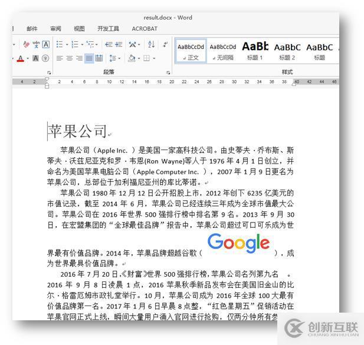Screen dimensions: 364x345
Task: Click the left indent marker on ruler
Action: click(x=47, y=87)
